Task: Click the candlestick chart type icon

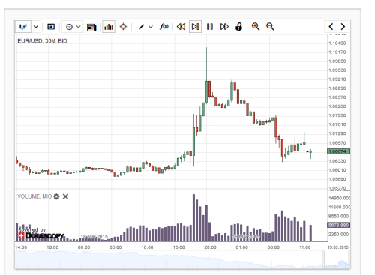Action: click(23, 27)
